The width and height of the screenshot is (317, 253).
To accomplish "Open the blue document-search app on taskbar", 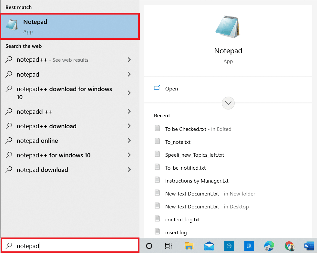I will tap(249, 246).
